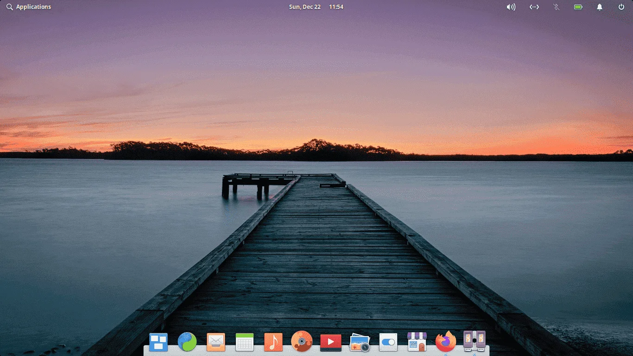Open Firefox from the dock
The image size is (633, 356).
(x=446, y=342)
